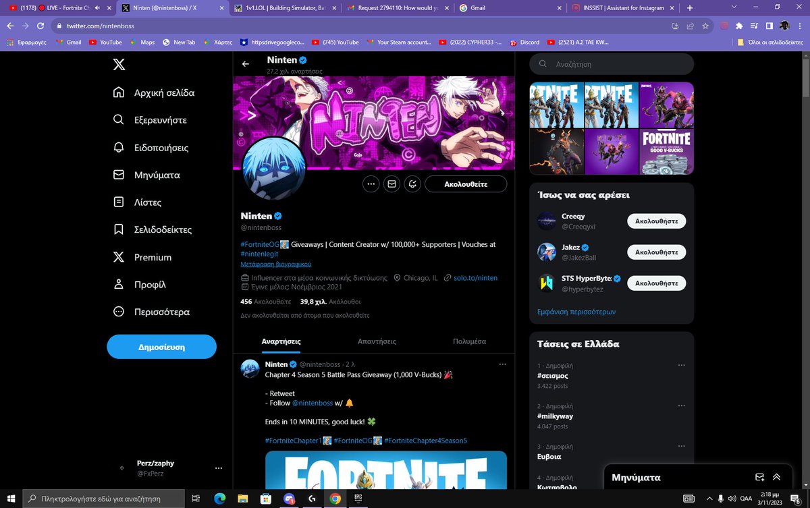The height and width of the screenshot is (508, 810).
Task: Open Λίστες lists in sidebar
Action: 138,202
